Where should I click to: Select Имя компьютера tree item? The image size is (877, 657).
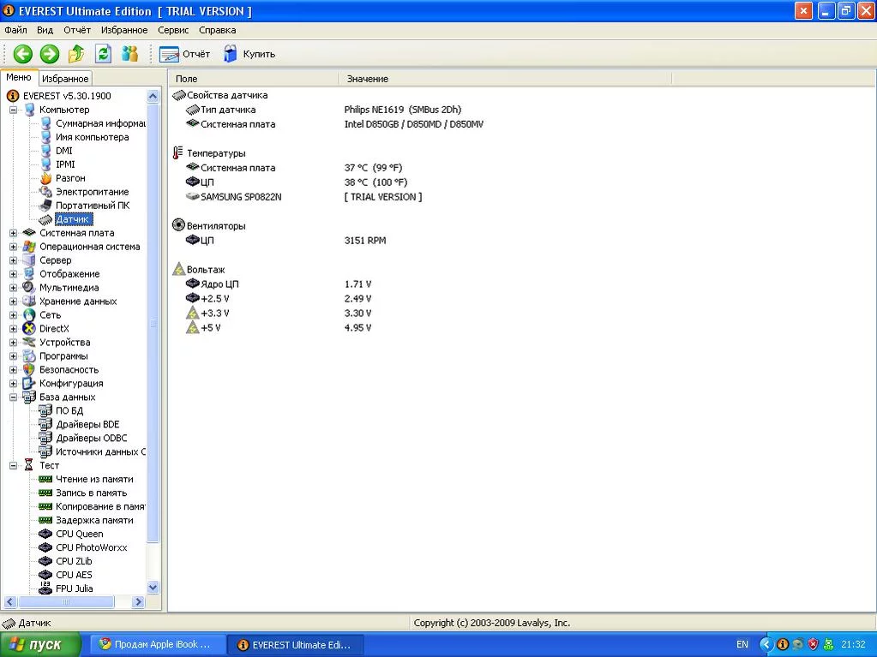93,137
